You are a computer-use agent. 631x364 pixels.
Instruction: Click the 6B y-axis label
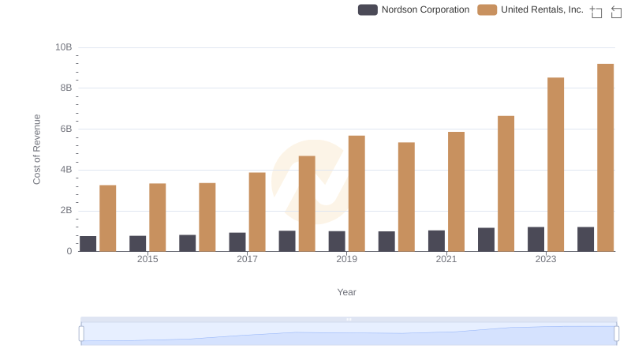[66, 129]
